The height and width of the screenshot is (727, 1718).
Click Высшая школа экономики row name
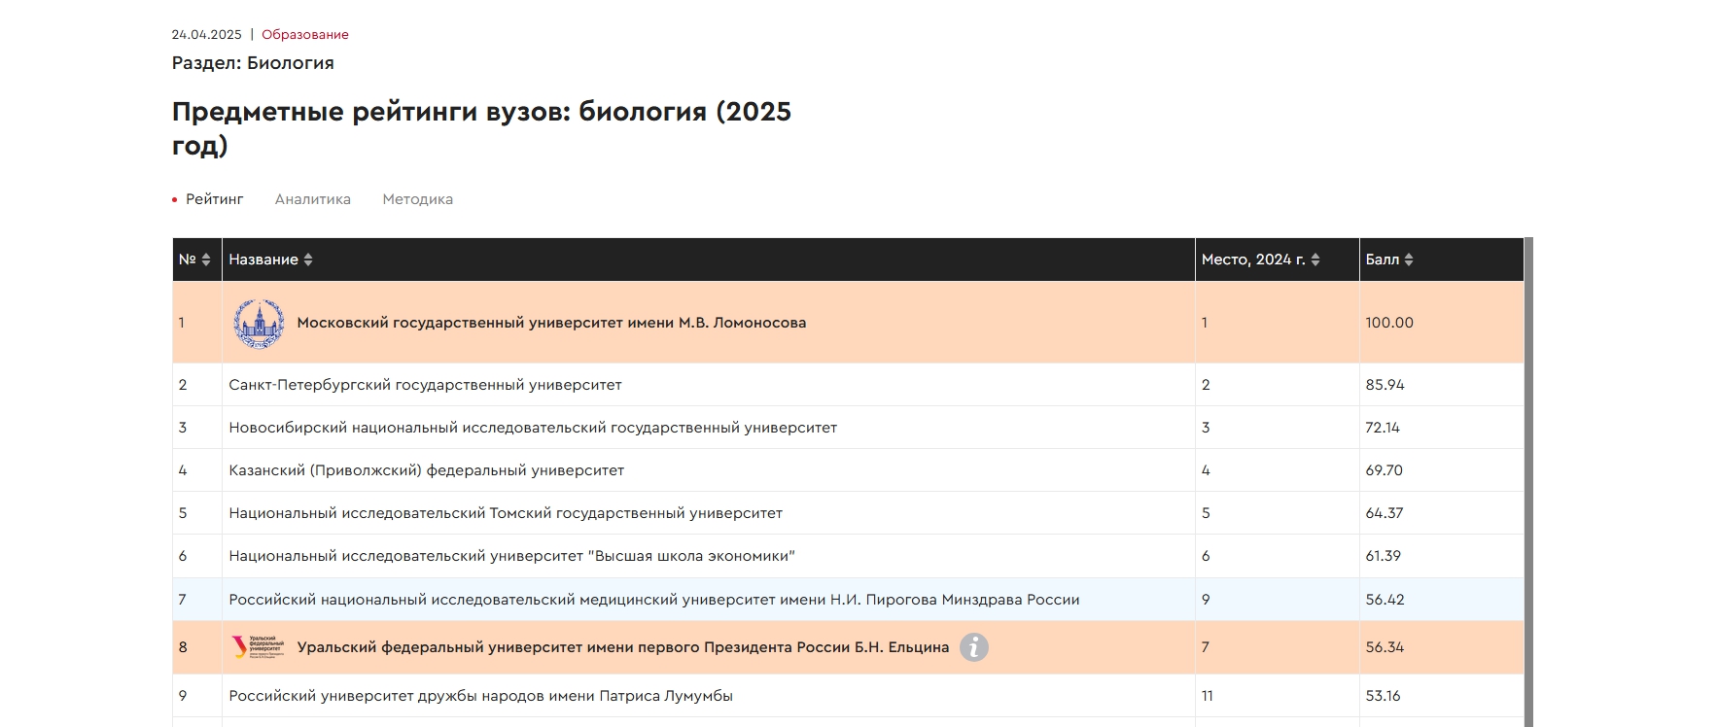click(x=512, y=556)
